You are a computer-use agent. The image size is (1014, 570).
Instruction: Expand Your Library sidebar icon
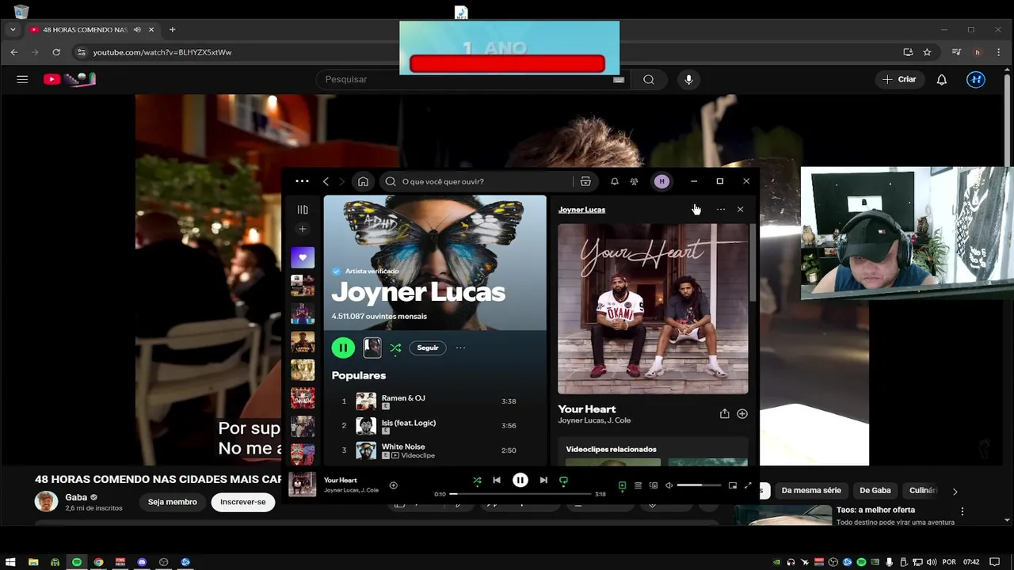(x=303, y=210)
